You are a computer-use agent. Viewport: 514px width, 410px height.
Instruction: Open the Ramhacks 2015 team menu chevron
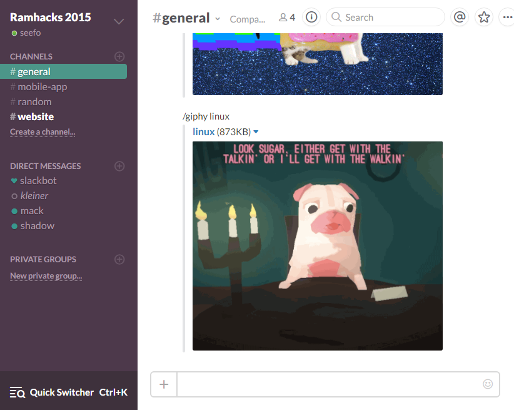tap(119, 22)
